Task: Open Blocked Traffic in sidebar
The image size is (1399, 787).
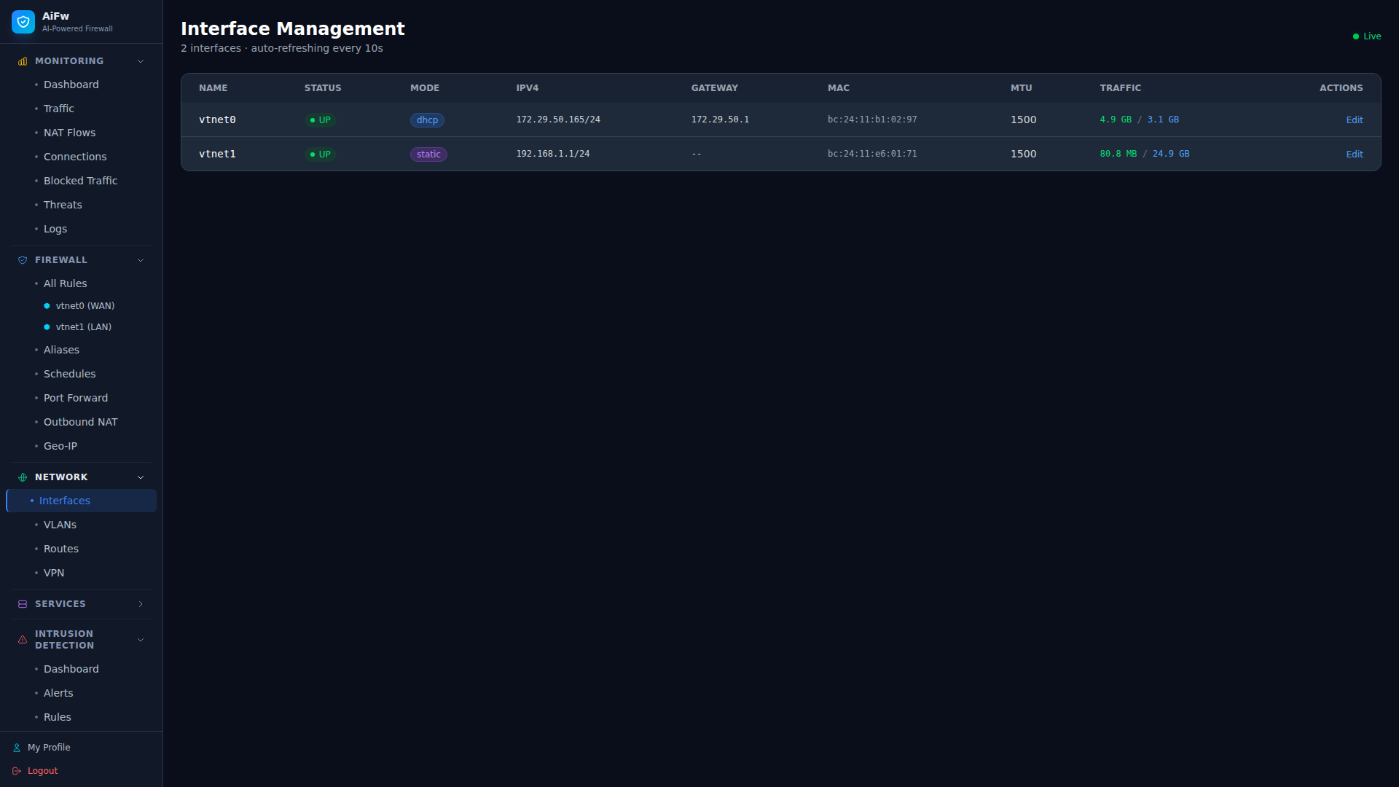Action: click(81, 181)
